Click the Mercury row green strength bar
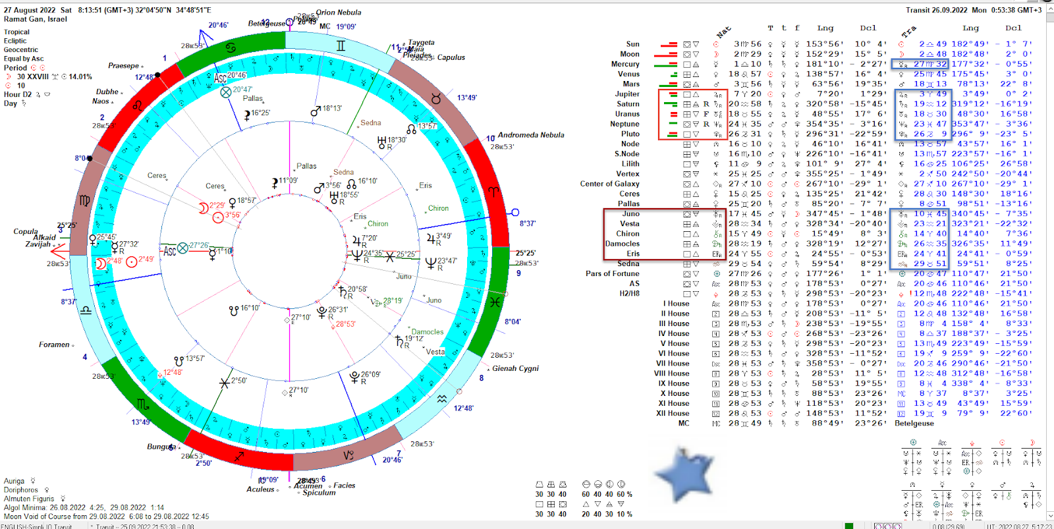 [666, 65]
